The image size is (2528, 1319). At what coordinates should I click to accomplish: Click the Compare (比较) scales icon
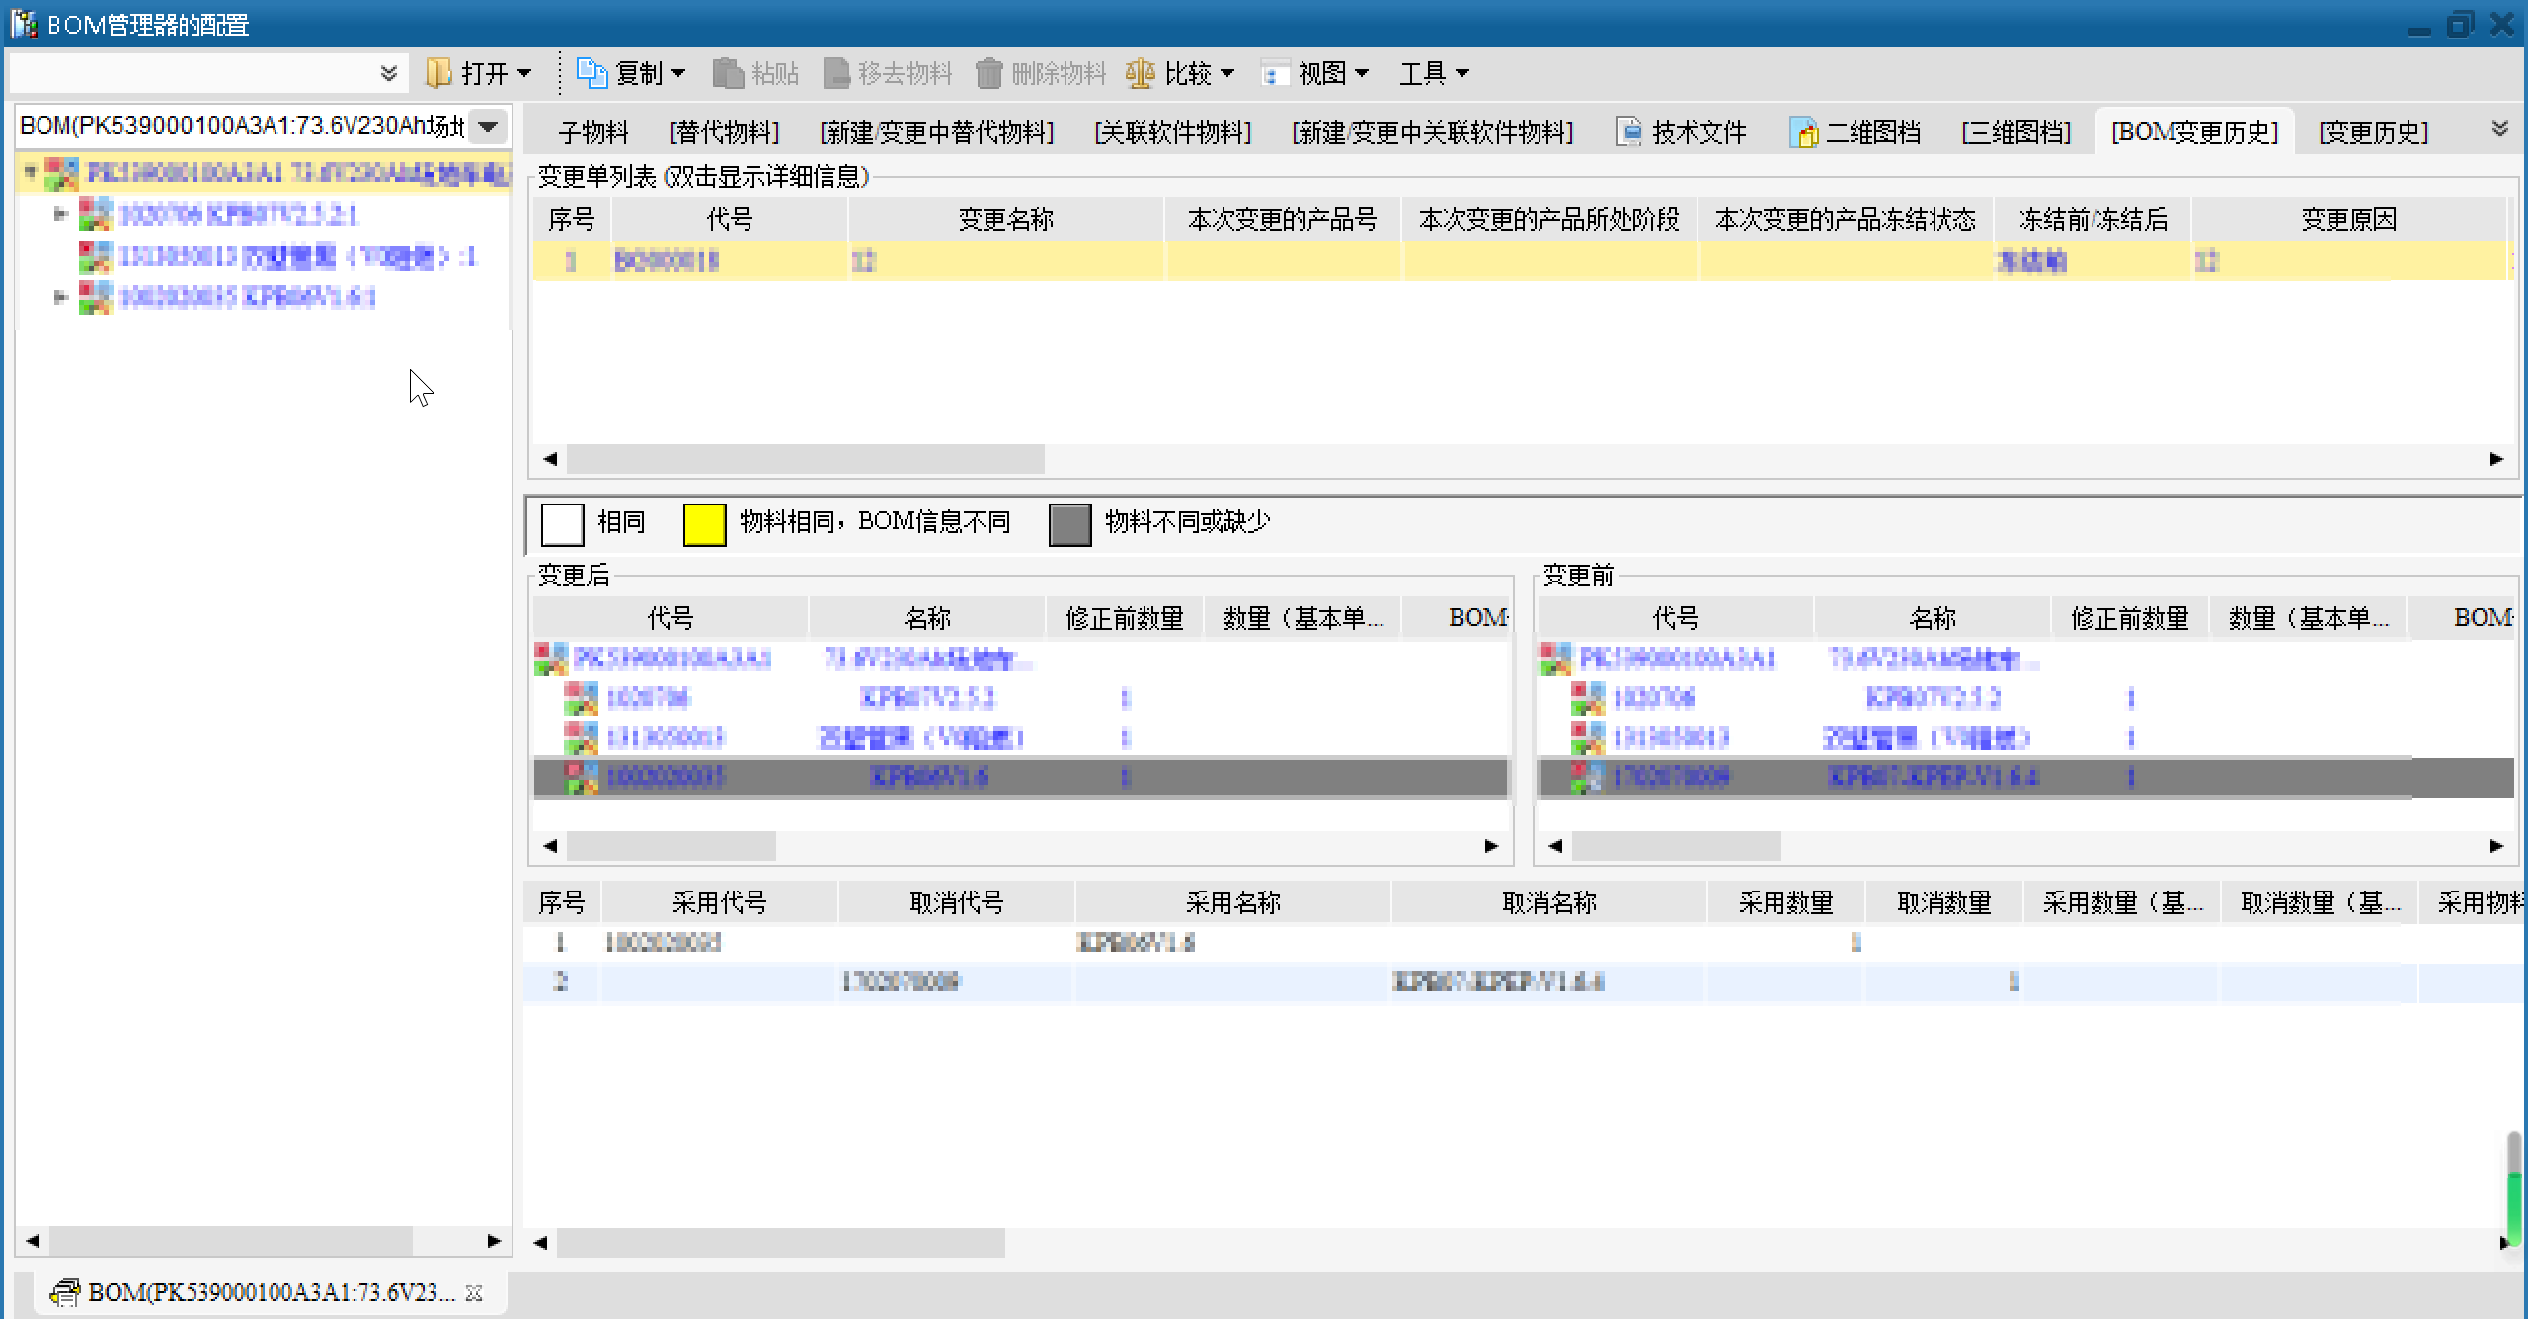1140,73
